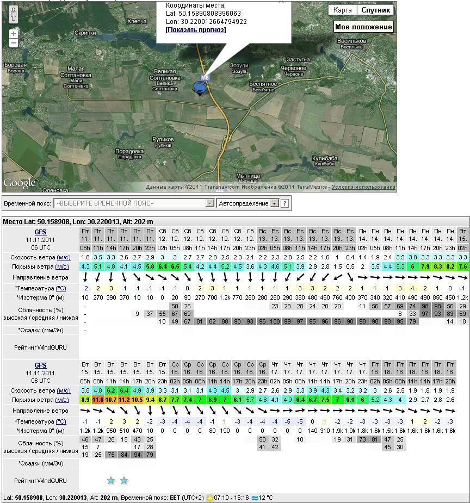Open time zone help question-mark button
The width and height of the screenshot is (470, 503).
pos(285,203)
